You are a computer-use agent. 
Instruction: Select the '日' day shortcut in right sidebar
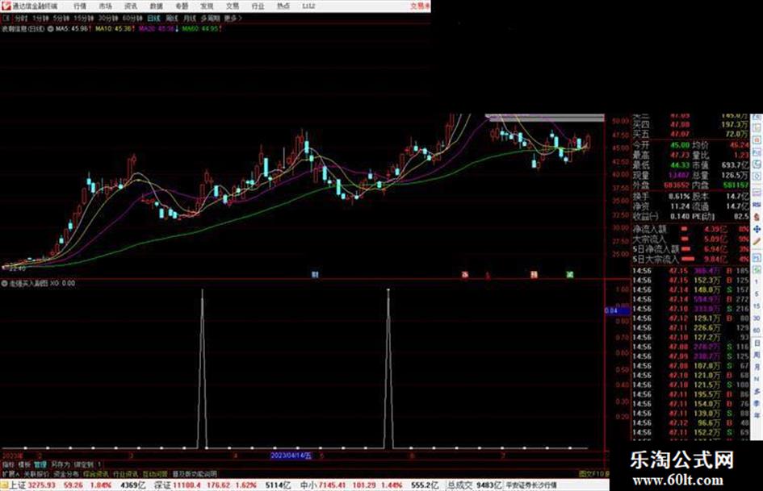coord(757,343)
